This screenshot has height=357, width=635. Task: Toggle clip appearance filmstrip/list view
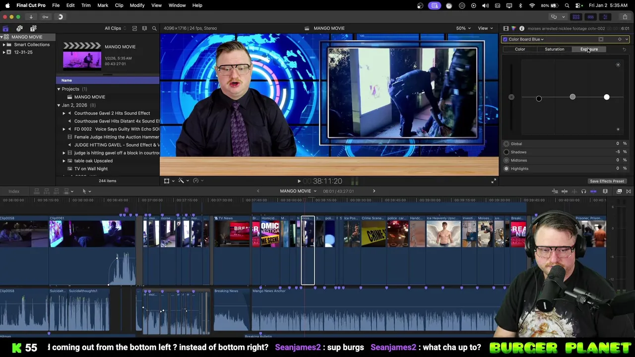134,28
